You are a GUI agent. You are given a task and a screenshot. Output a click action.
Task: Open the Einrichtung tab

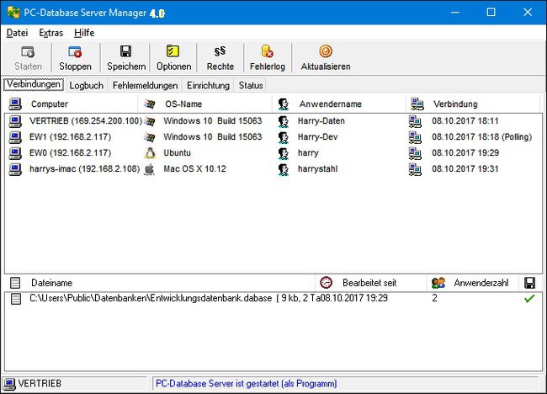coord(209,85)
